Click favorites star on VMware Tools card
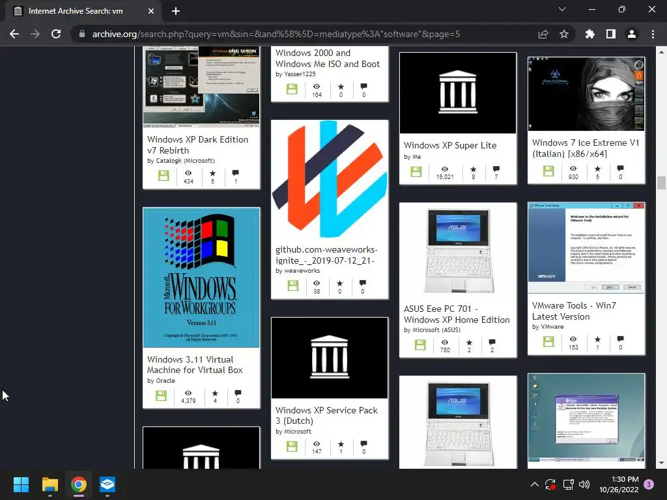The width and height of the screenshot is (667, 500). [x=598, y=339]
